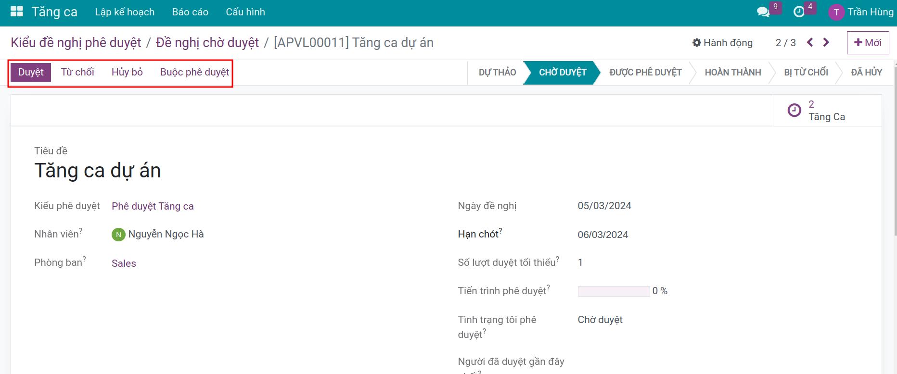Open the Tăng Ca smart button
This screenshot has height=374, width=897.
pyautogui.click(x=827, y=111)
